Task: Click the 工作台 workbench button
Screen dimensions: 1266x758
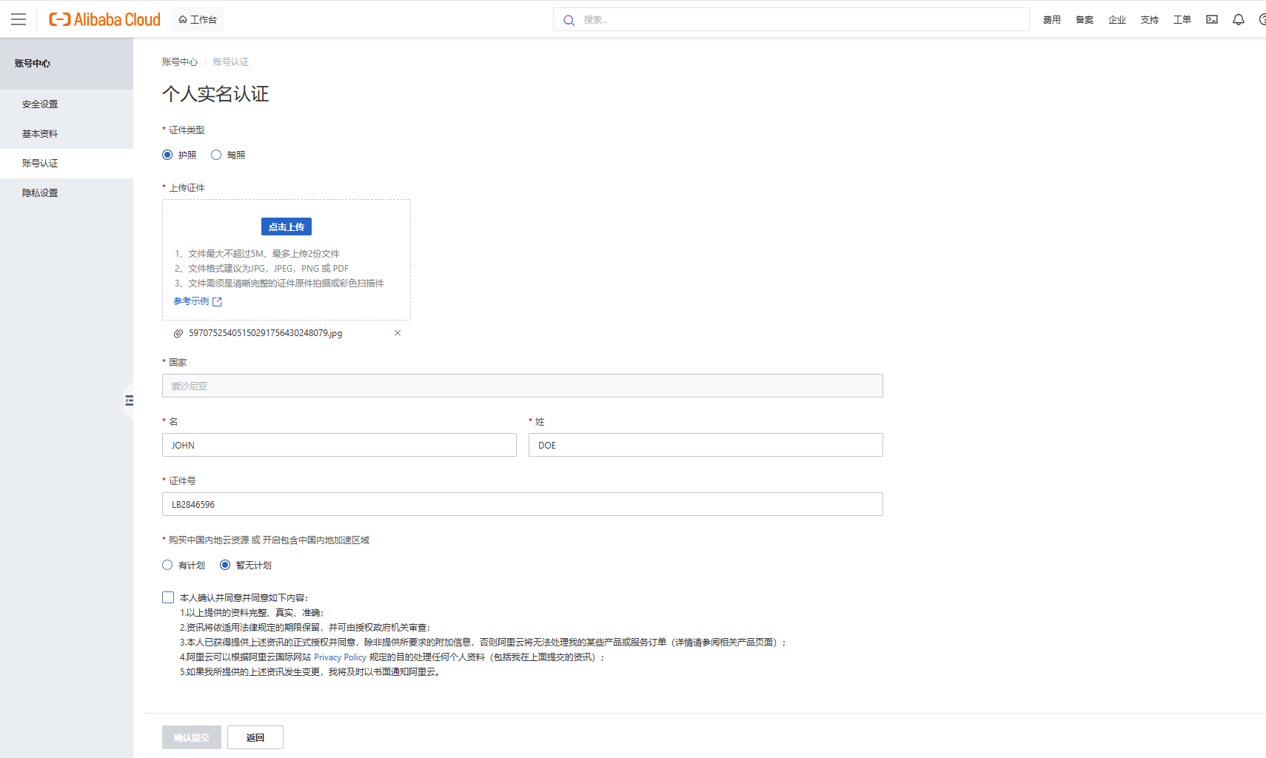Action: 197,19
